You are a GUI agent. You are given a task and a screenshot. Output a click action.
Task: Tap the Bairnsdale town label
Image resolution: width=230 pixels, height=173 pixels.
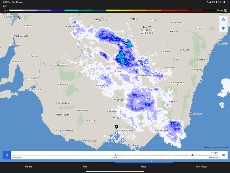tap(162, 131)
